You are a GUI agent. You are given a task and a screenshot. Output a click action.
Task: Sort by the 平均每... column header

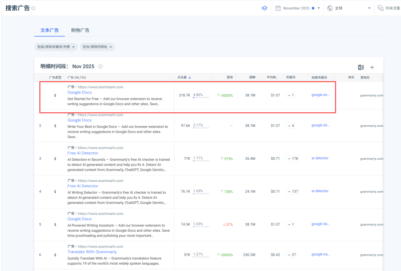point(272,77)
